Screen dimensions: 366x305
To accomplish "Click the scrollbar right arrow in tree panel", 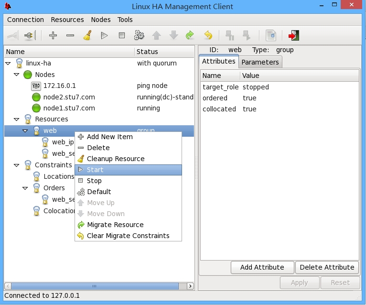I will click(191, 286).
